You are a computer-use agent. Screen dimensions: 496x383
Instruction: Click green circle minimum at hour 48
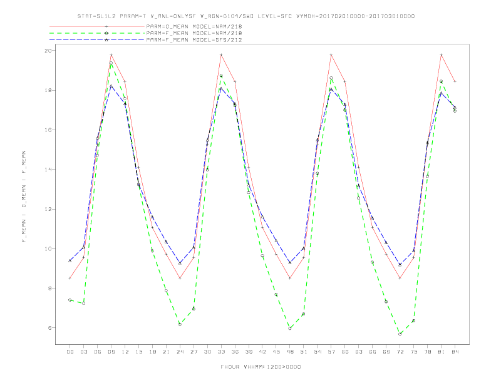tap(290, 329)
